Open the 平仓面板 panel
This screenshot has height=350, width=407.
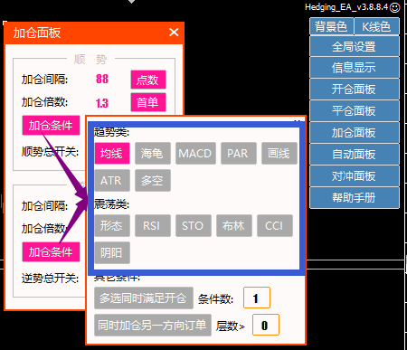pos(355,111)
